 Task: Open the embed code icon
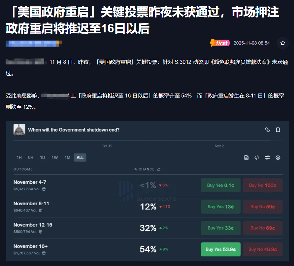point(257,158)
